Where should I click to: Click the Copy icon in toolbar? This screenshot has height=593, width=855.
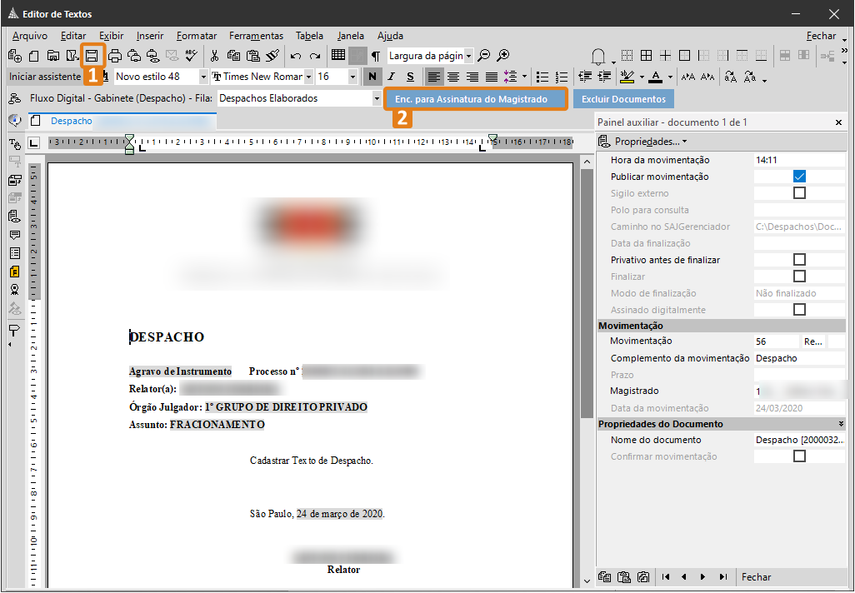[233, 56]
